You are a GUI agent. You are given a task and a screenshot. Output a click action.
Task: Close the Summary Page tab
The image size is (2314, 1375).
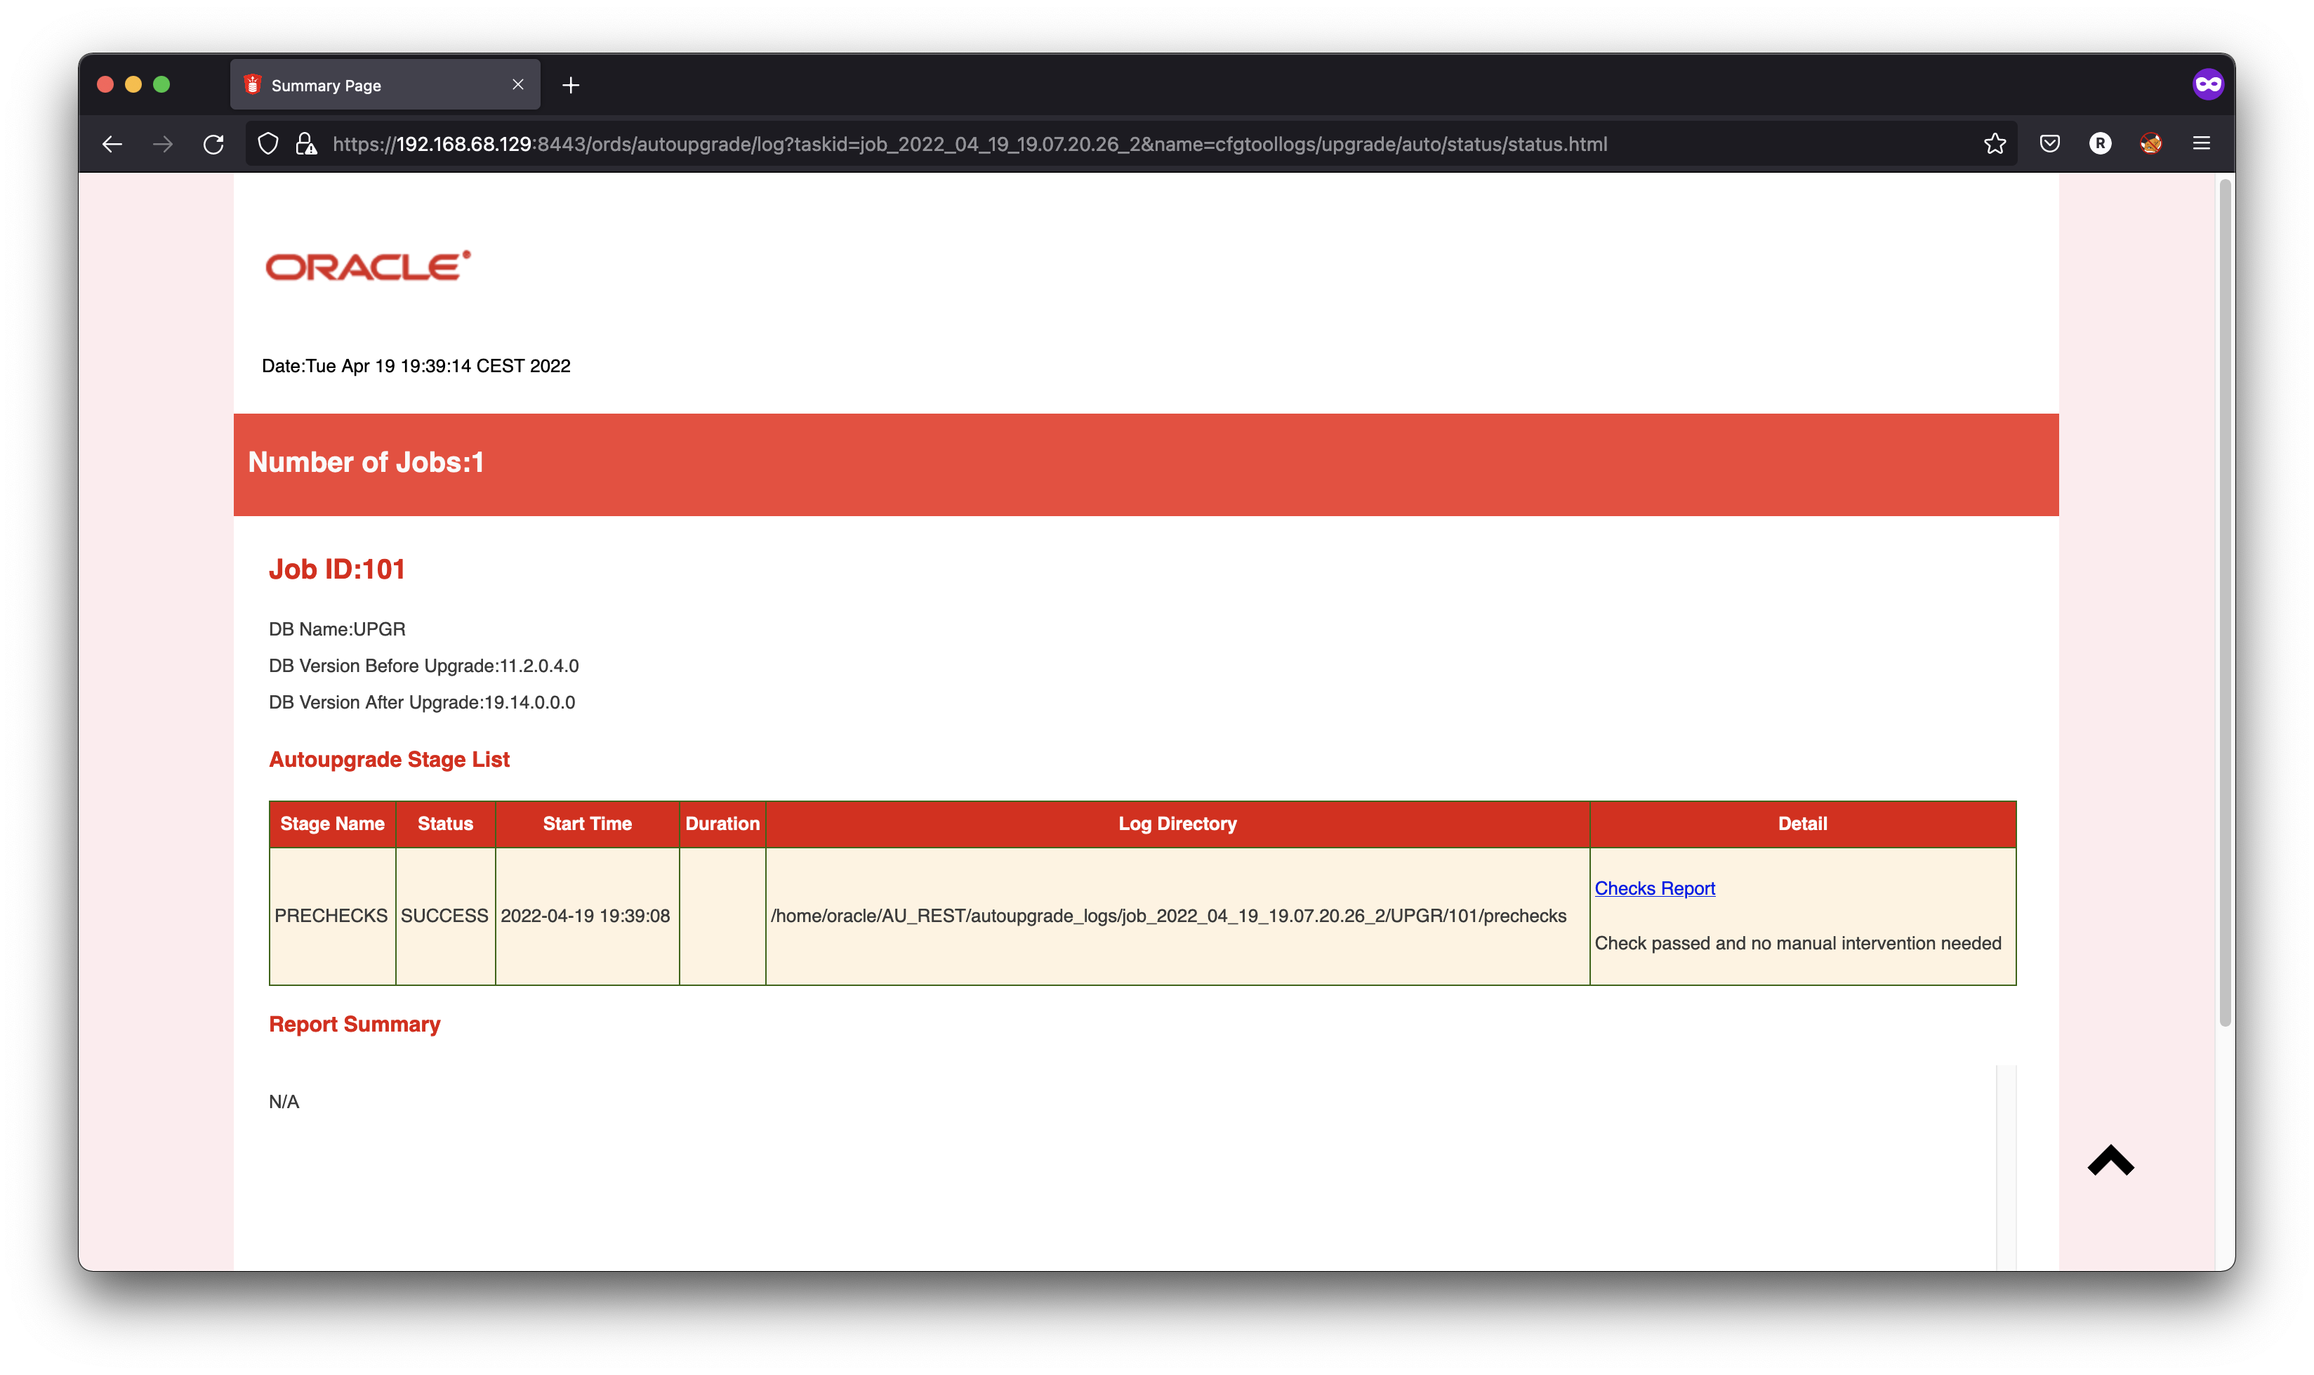pos(518,84)
